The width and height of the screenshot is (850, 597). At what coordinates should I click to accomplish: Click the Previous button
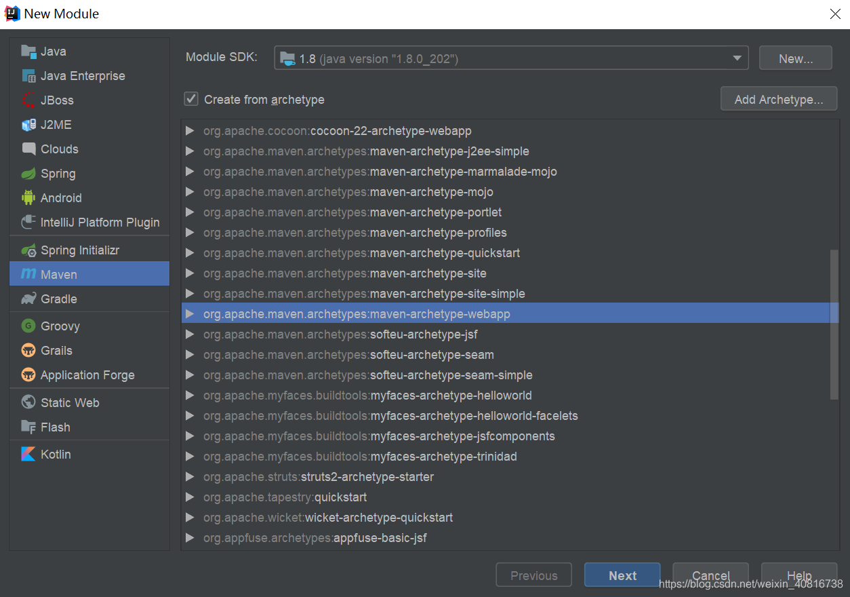click(x=534, y=575)
